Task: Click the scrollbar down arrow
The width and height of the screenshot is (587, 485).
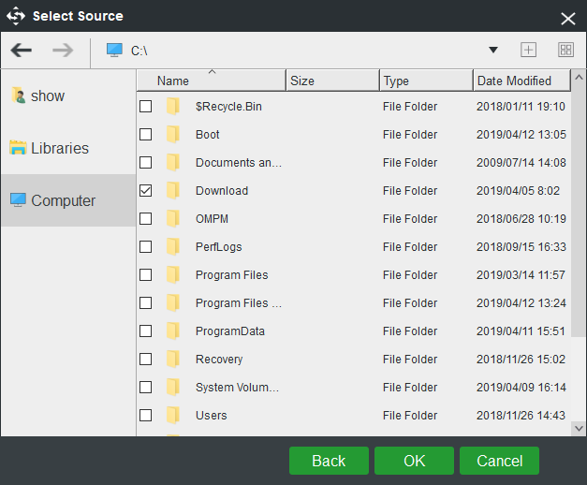Action: 579,429
